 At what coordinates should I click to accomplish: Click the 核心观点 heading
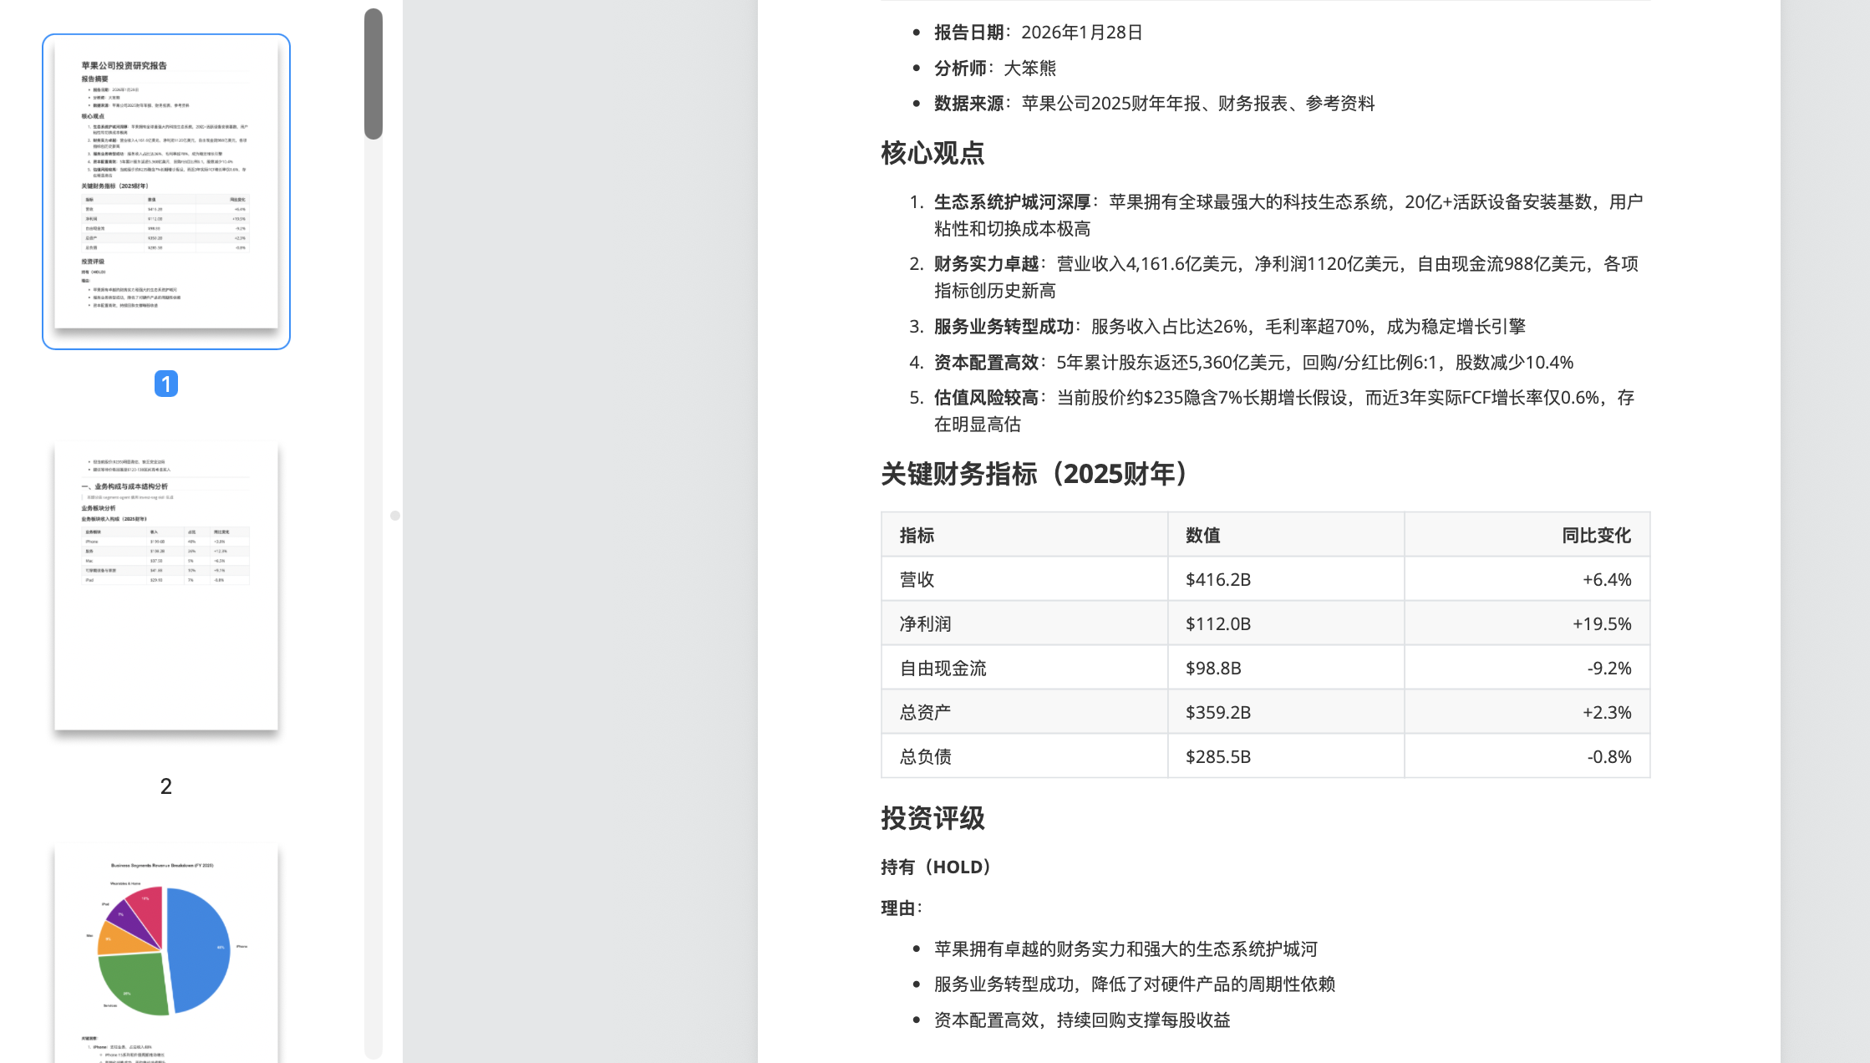pos(932,153)
